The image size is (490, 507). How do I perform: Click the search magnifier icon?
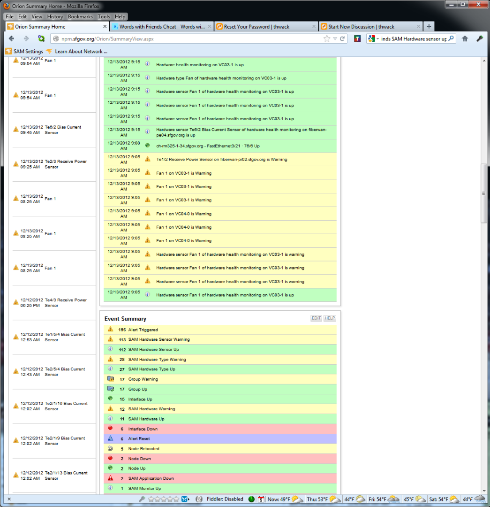pos(451,38)
